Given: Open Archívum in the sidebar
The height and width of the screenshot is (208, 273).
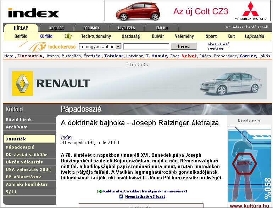Looking at the screenshot, I should point(29,127).
